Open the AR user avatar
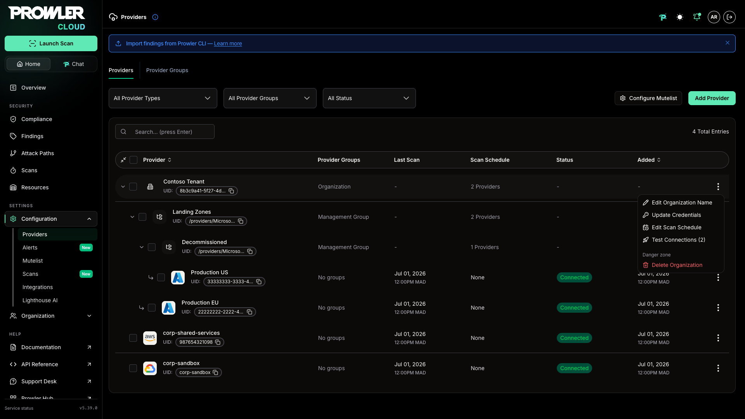745x419 pixels. (714, 17)
